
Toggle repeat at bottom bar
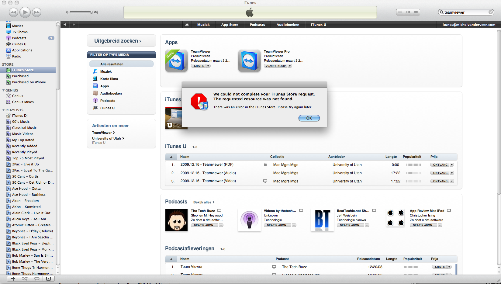37,279
